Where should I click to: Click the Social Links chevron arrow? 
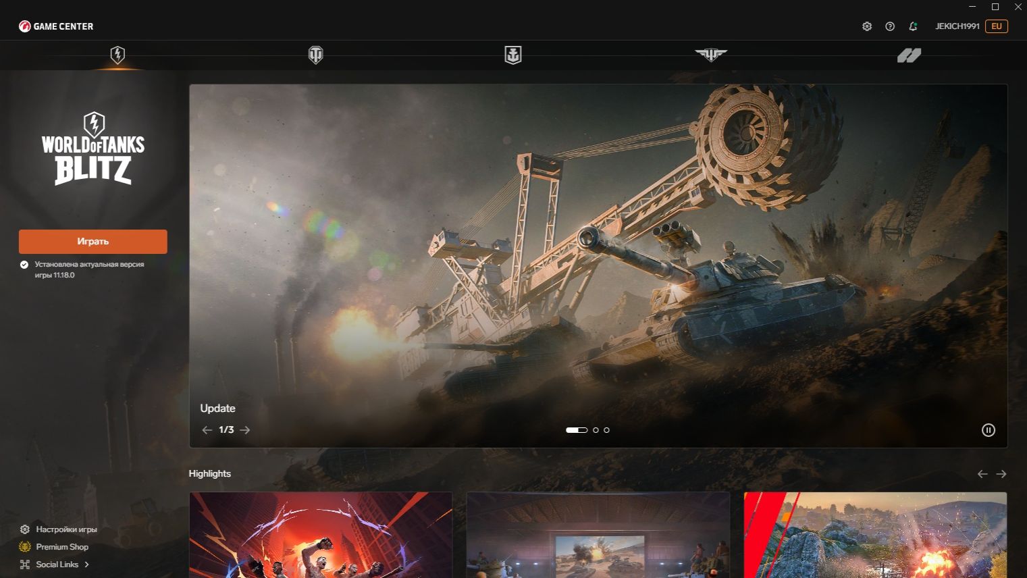tap(86, 564)
